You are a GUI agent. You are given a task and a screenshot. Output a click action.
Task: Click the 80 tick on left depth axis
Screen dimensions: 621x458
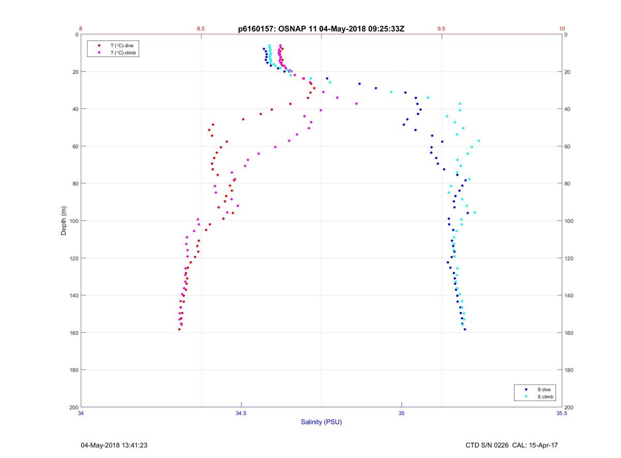[75, 184]
